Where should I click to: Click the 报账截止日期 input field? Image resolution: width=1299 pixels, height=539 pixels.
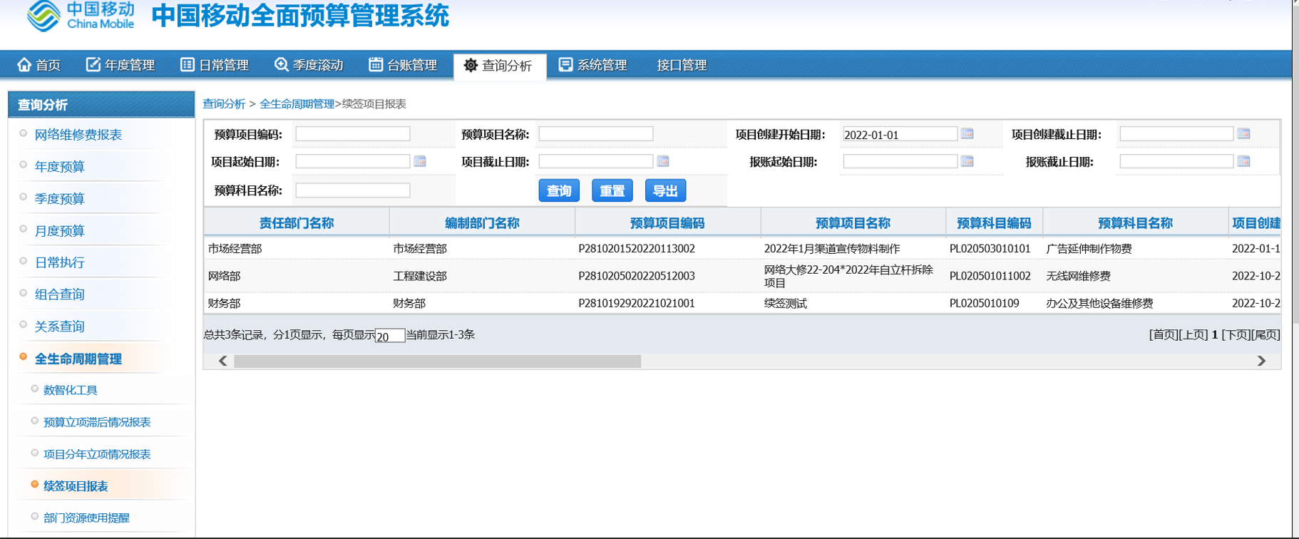[1176, 162]
